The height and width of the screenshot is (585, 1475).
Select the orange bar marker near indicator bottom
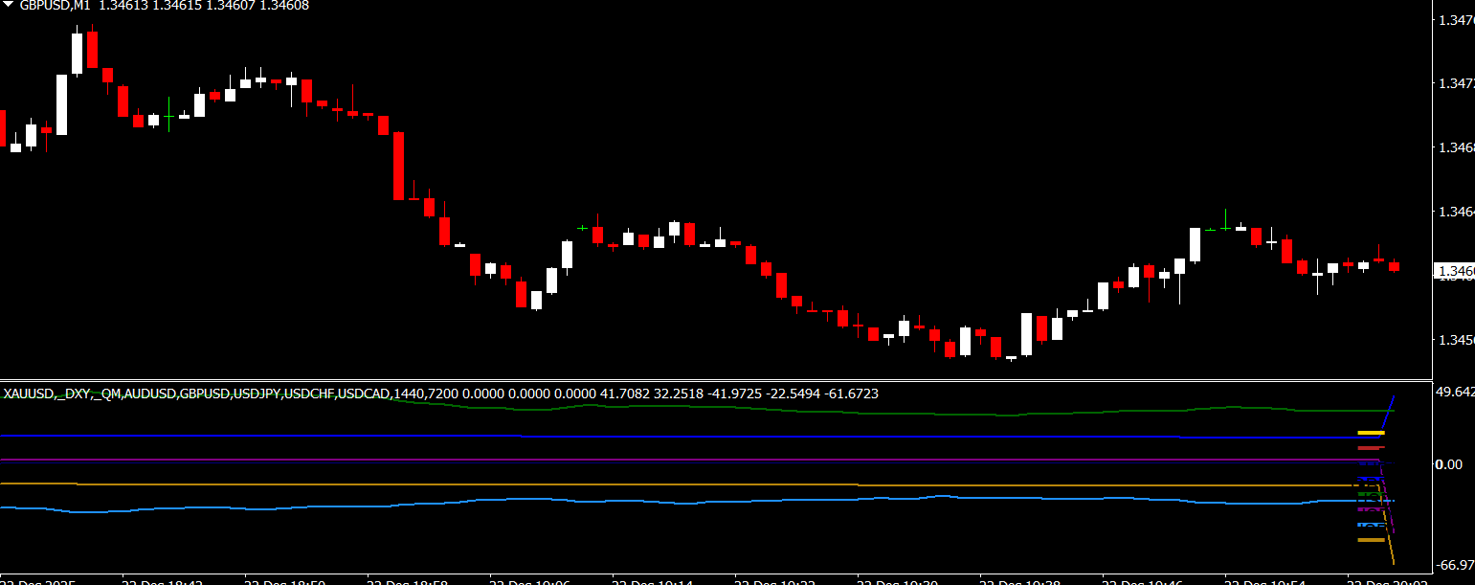pos(1371,540)
